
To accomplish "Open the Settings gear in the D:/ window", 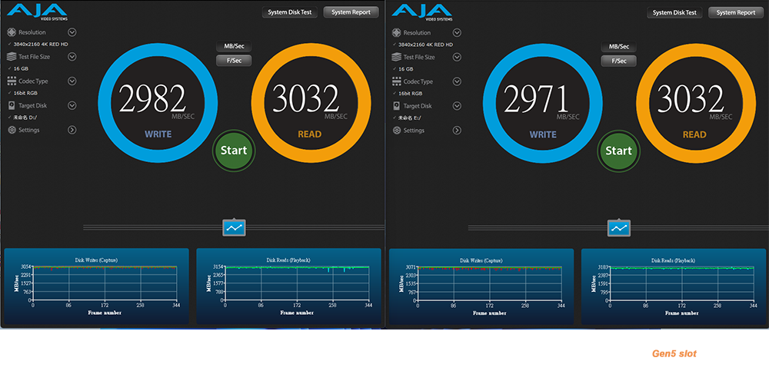I will coord(12,131).
